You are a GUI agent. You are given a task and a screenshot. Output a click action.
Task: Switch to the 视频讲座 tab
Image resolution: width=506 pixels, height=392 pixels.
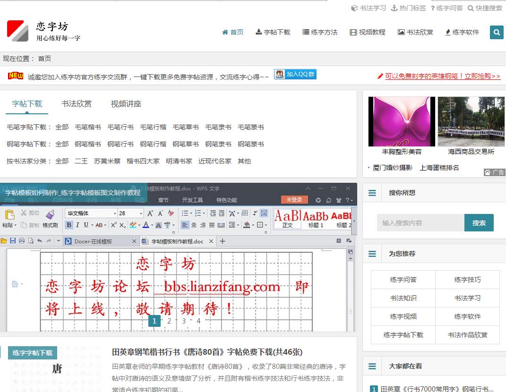pos(126,104)
